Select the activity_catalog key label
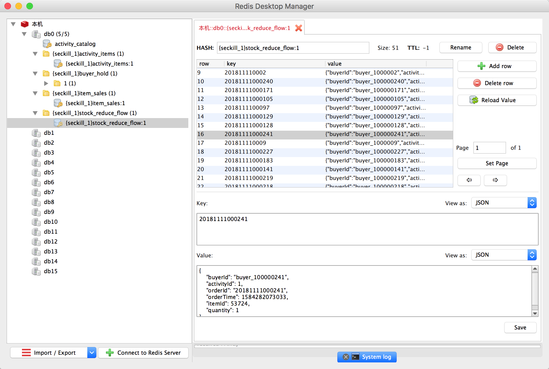Screen dimensions: 549x369 [75, 44]
